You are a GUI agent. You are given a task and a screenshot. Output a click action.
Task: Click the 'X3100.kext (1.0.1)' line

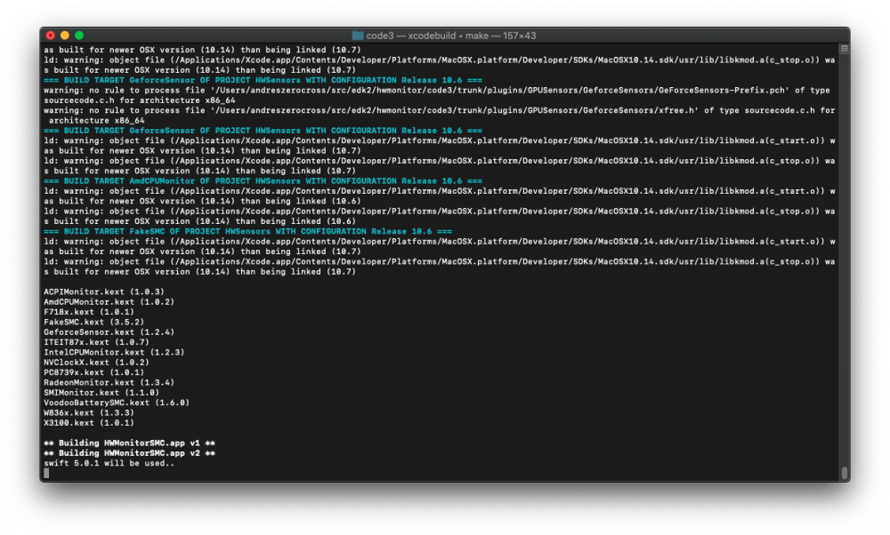(x=89, y=423)
